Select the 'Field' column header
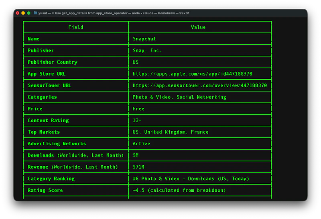This screenshot has width=321, height=219. pos(76,27)
